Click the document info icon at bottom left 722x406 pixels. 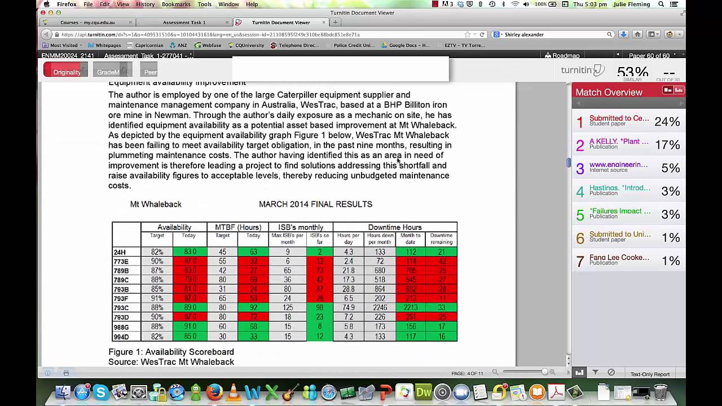(x=47, y=373)
